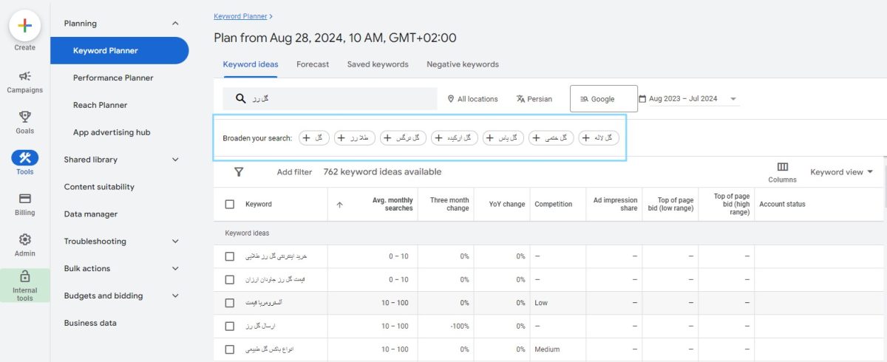Viewport: 887px width, 362px height.
Task: Open Content suitability
Action: (x=99, y=187)
